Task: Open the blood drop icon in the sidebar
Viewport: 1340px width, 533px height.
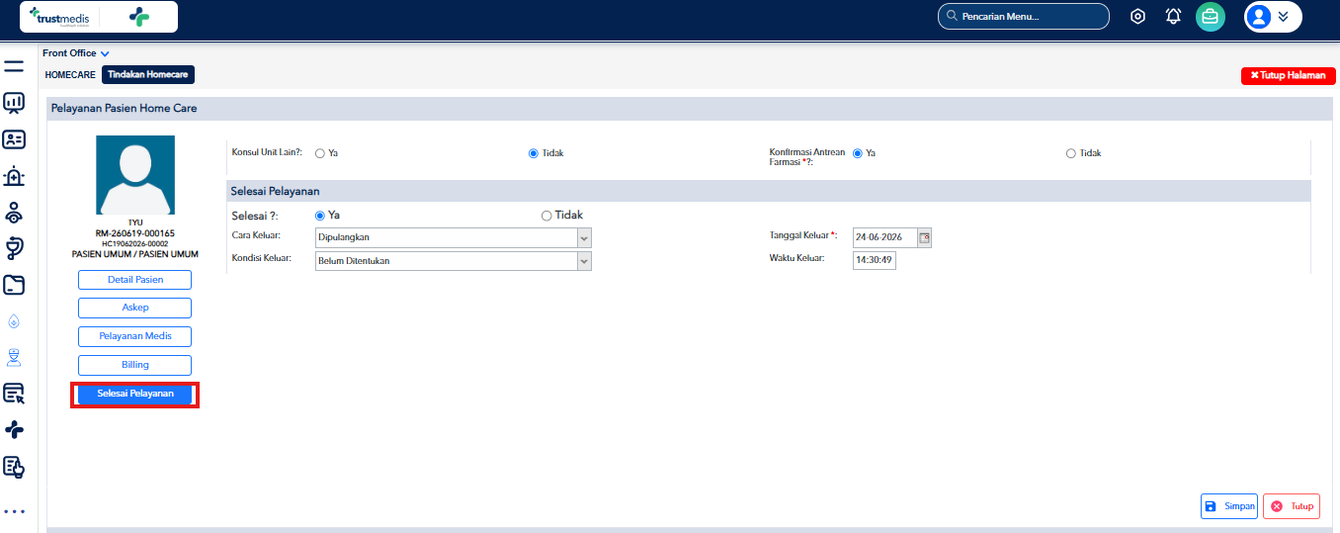Action: coord(14,321)
